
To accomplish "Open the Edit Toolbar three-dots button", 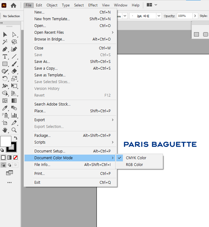I will [x=9, y=183].
